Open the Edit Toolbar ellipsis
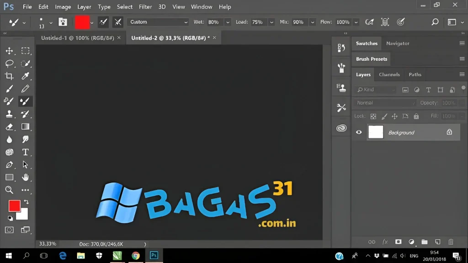468x263 pixels. click(x=26, y=190)
